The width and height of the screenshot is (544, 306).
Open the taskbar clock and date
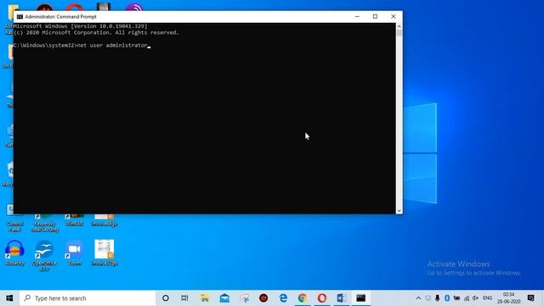(x=508, y=298)
